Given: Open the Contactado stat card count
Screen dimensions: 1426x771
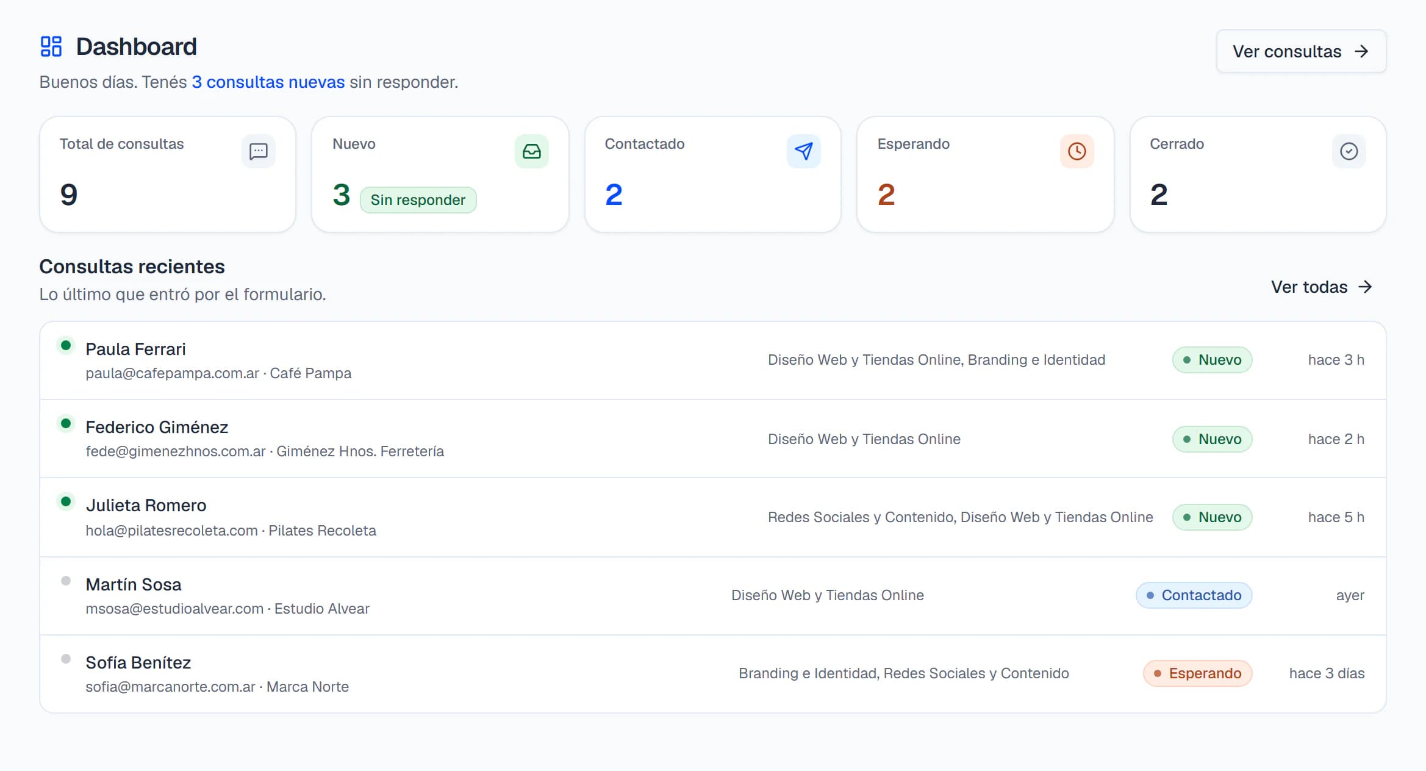Looking at the screenshot, I should (x=614, y=195).
